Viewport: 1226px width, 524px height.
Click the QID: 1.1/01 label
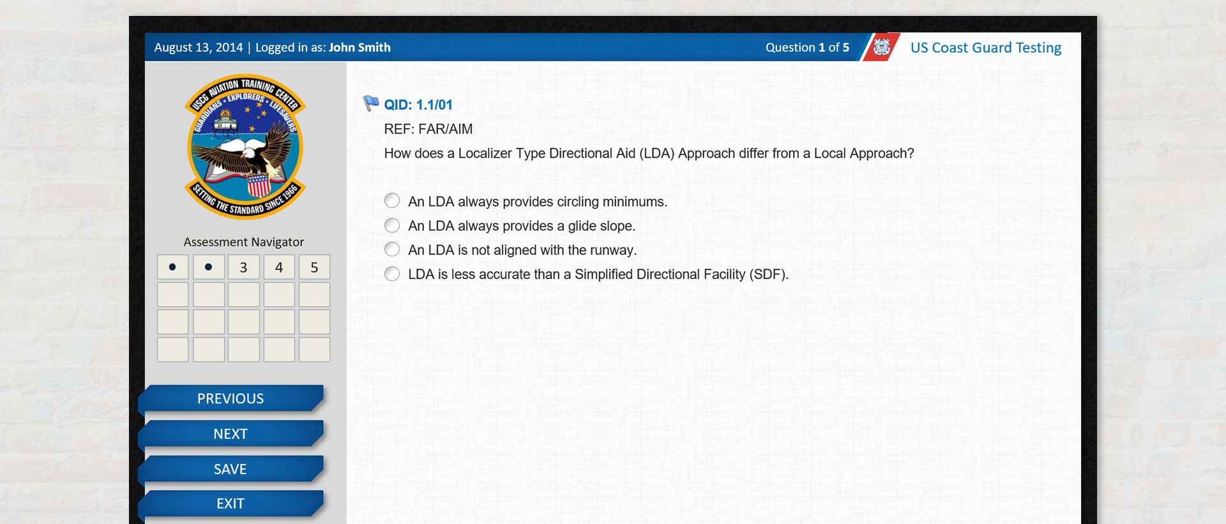click(418, 105)
